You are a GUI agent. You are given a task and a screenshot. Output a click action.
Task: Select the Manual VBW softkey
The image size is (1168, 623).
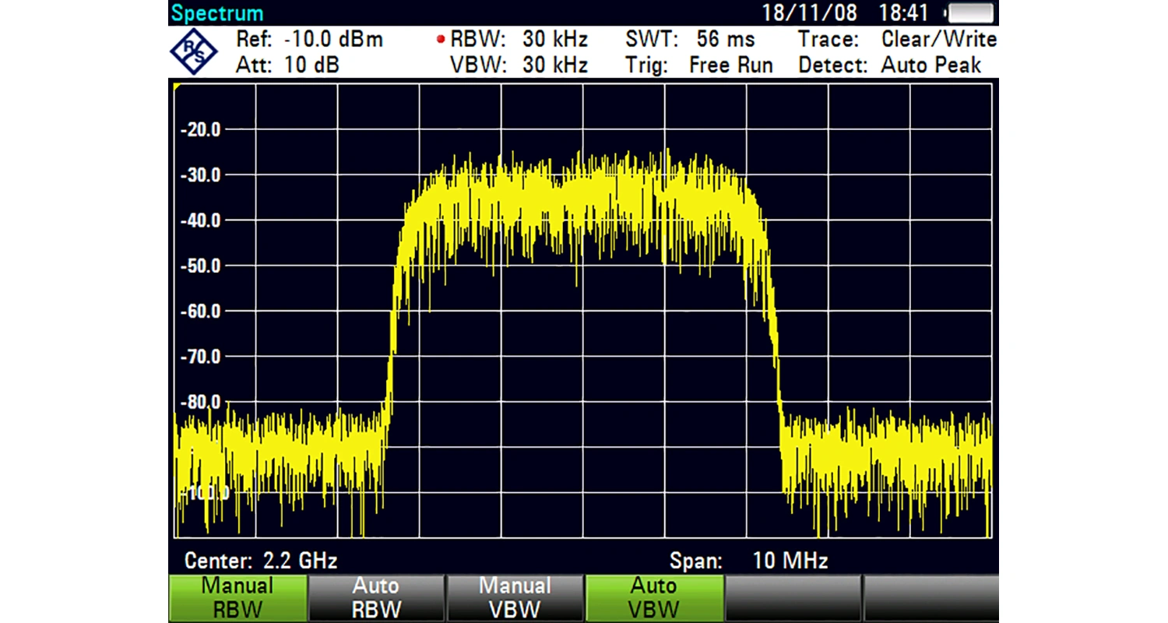pyautogui.click(x=515, y=598)
